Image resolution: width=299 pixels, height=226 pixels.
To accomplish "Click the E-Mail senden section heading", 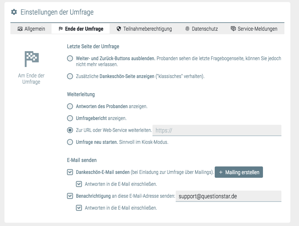I will (82, 160).
